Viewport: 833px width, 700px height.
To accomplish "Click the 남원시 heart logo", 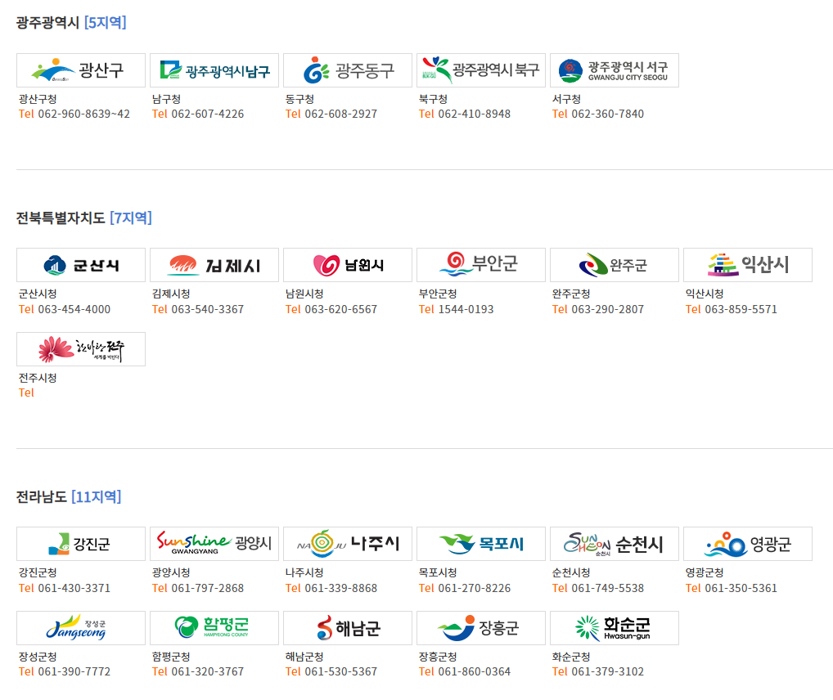I will pyautogui.click(x=348, y=265).
